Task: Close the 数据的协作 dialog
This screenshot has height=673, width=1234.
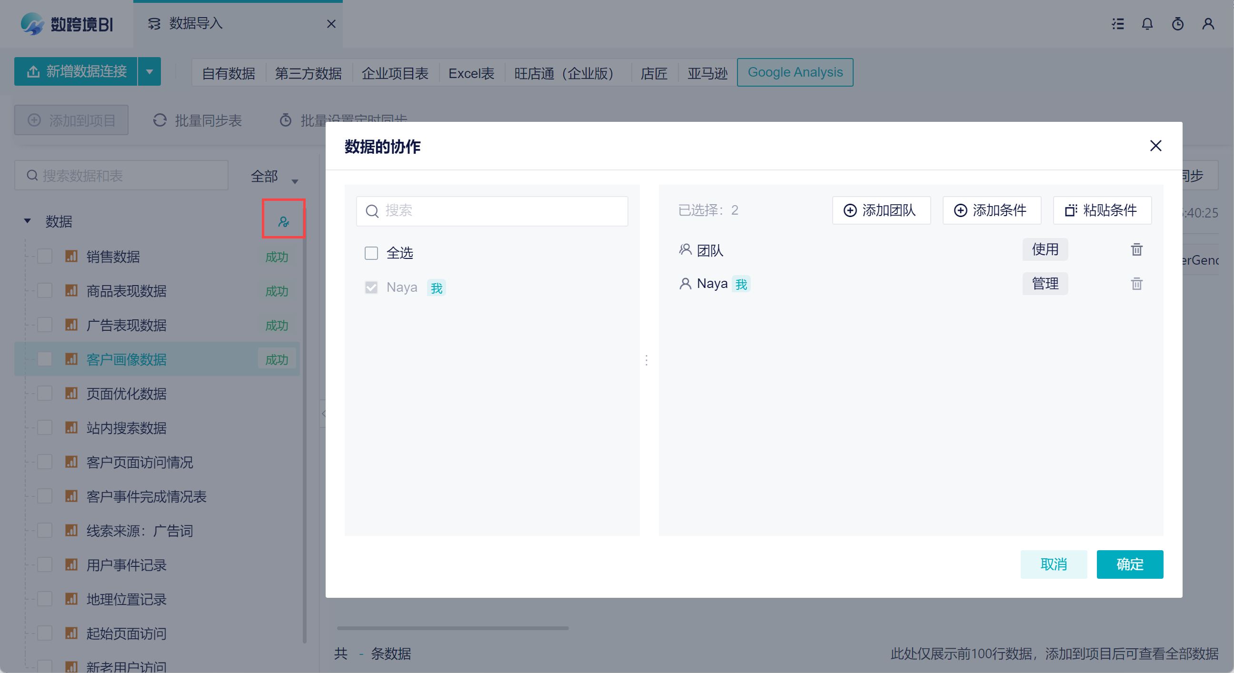Action: [x=1155, y=146]
